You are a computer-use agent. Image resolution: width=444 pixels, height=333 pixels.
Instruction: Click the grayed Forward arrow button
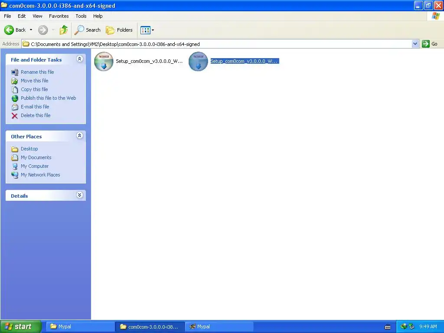43,30
